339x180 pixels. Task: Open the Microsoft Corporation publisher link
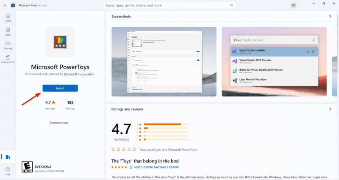(x=79, y=74)
